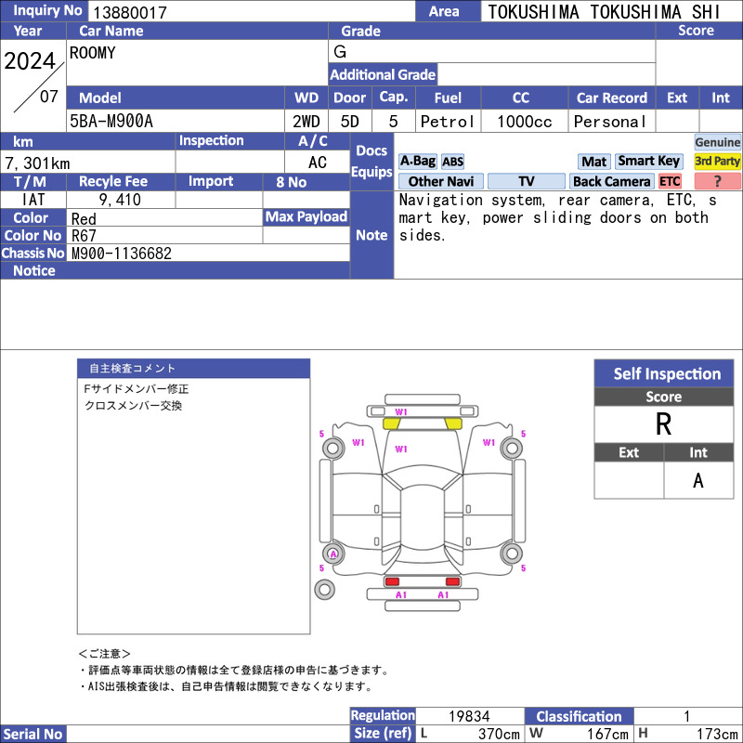Click the Back Camera equipment badge
This screenshot has width=743, height=743.
pyautogui.click(x=611, y=181)
